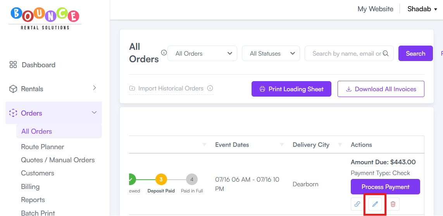Expand the Rentals sidebar menu
443x216 pixels.
click(54, 89)
